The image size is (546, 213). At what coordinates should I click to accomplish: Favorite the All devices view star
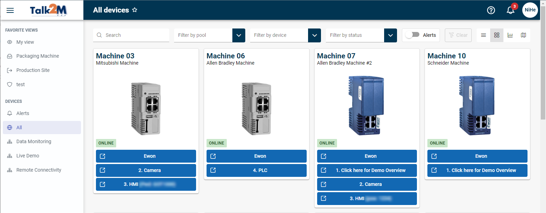[135, 10]
